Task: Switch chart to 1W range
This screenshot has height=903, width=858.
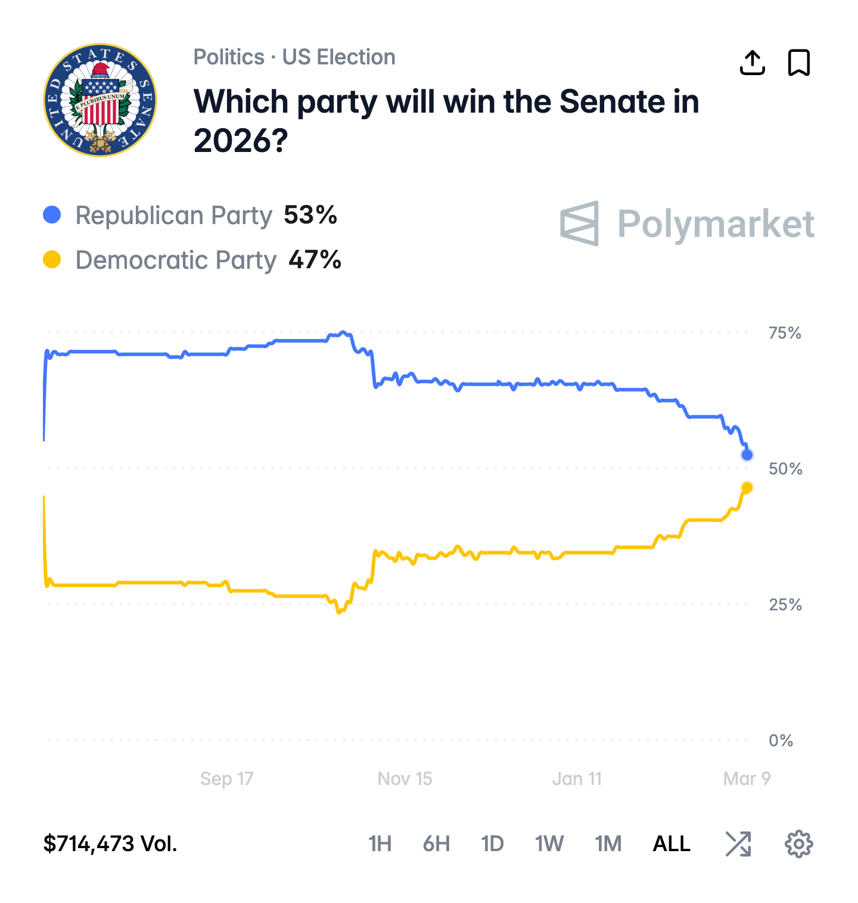Action: (549, 843)
